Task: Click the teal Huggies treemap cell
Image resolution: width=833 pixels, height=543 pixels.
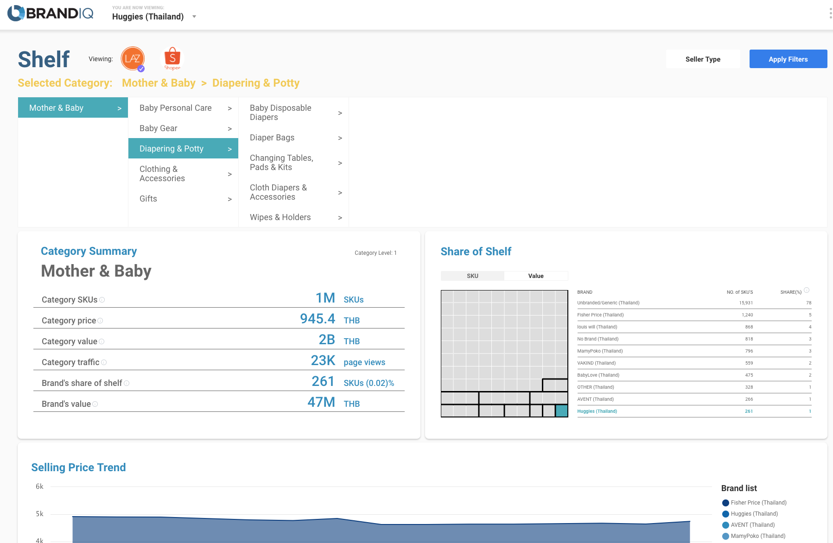Action: (561, 410)
